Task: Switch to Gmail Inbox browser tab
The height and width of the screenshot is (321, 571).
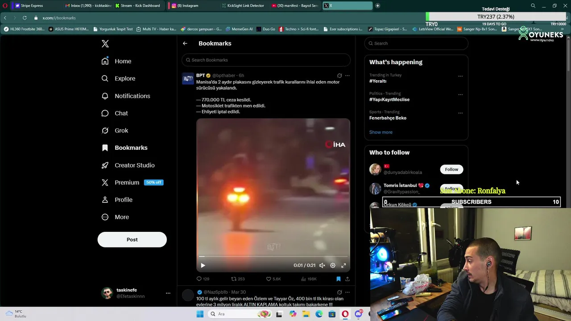Action: click(88, 6)
